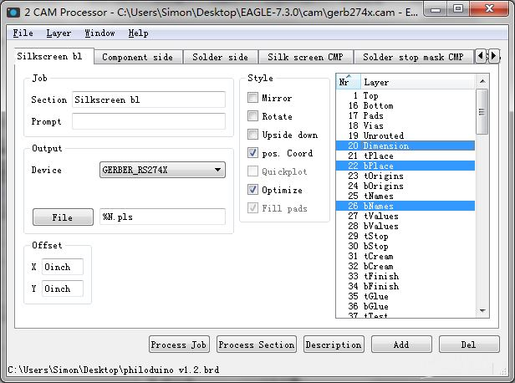The height and width of the screenshot is (383, 515).
Task: Click the CAM Processor title bar icon
Action: pyautogui.click(x=12, y=12)
